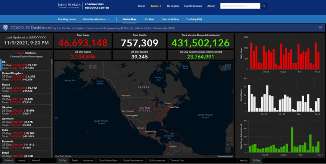
Task: Open the Global Vaccinations tab
Action: (x=133, y=161)
